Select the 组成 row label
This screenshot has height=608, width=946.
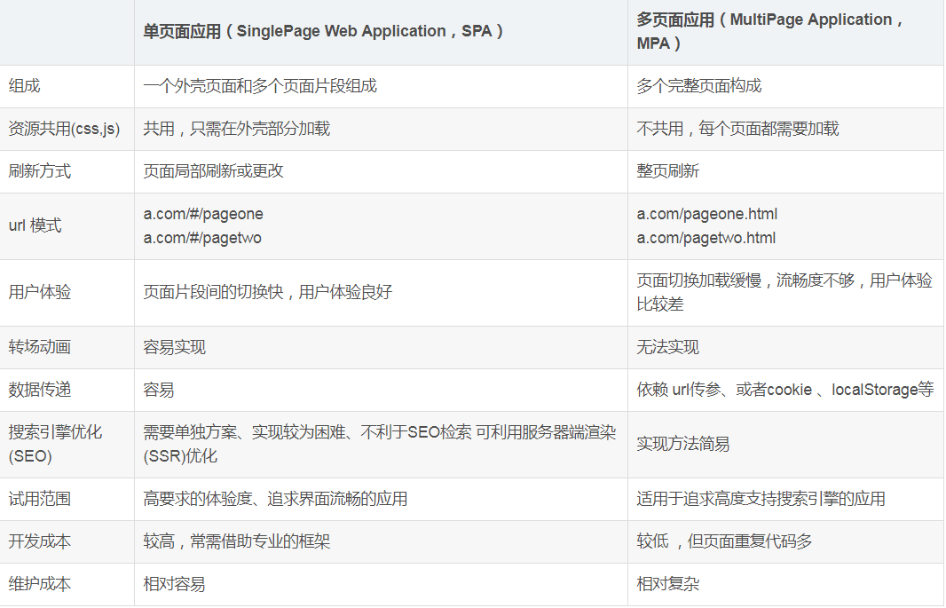click(25, 86)
